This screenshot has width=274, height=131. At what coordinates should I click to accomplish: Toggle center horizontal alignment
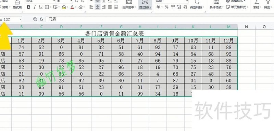click(98, 7)
